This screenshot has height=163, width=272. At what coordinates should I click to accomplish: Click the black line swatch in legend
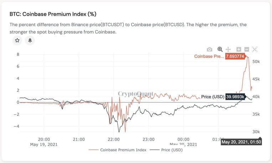pyautogui.click(x=155, y=150)
